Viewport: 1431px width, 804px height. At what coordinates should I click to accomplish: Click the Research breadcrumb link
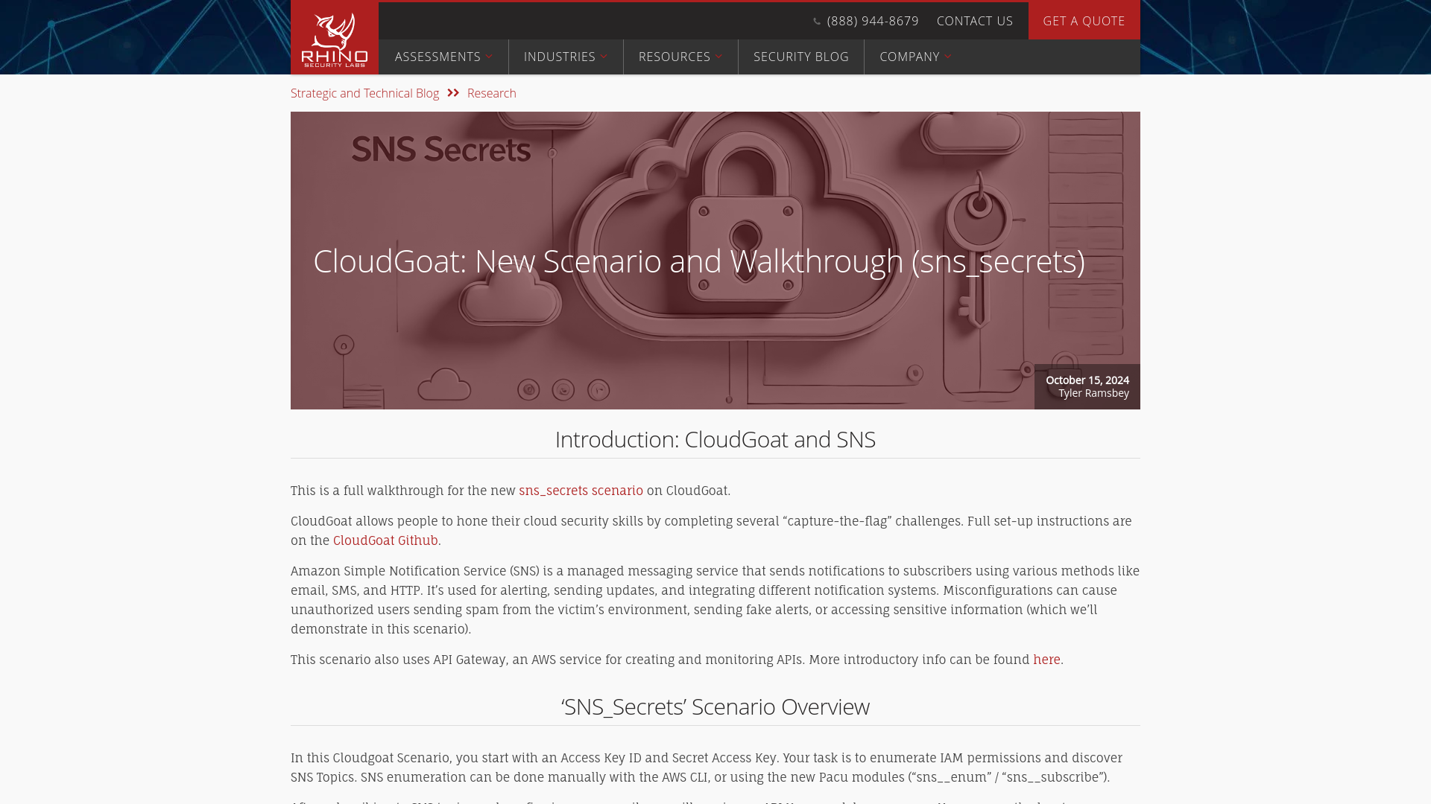click(491, 93)
